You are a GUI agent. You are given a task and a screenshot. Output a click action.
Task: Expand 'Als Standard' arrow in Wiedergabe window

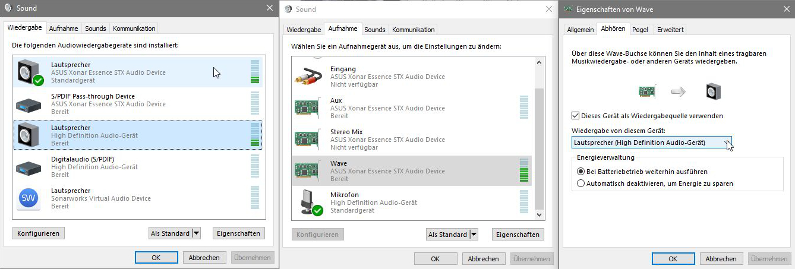[x=196, y=233]
